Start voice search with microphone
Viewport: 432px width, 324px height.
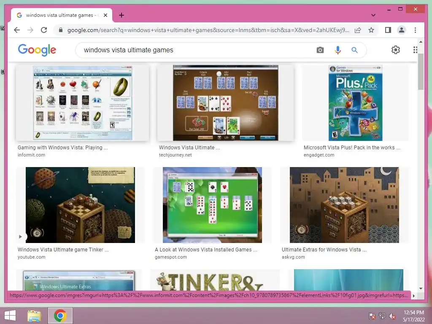click(337, 50)
